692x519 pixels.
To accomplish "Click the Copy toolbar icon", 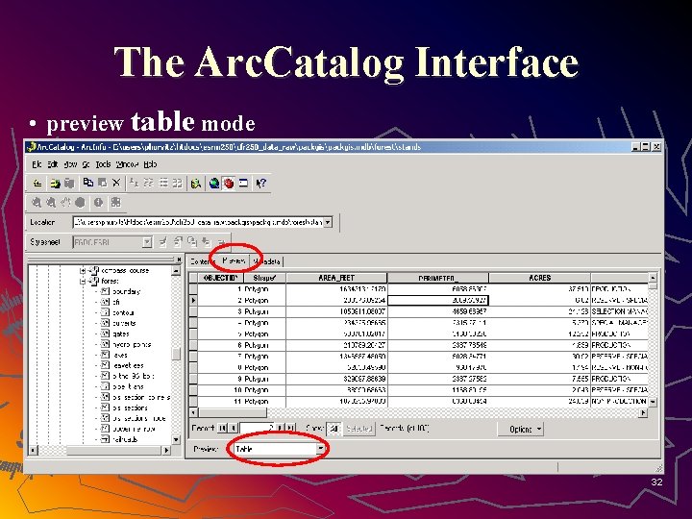I will (88, 183).
